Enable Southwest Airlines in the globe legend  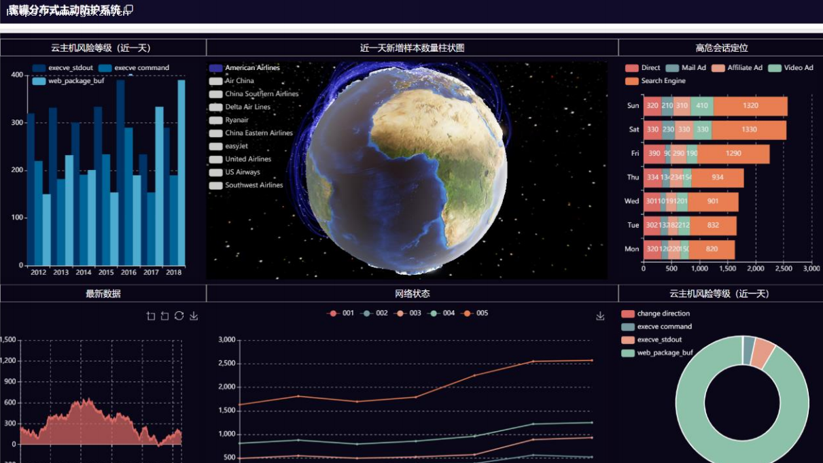[x=246, y=185]
